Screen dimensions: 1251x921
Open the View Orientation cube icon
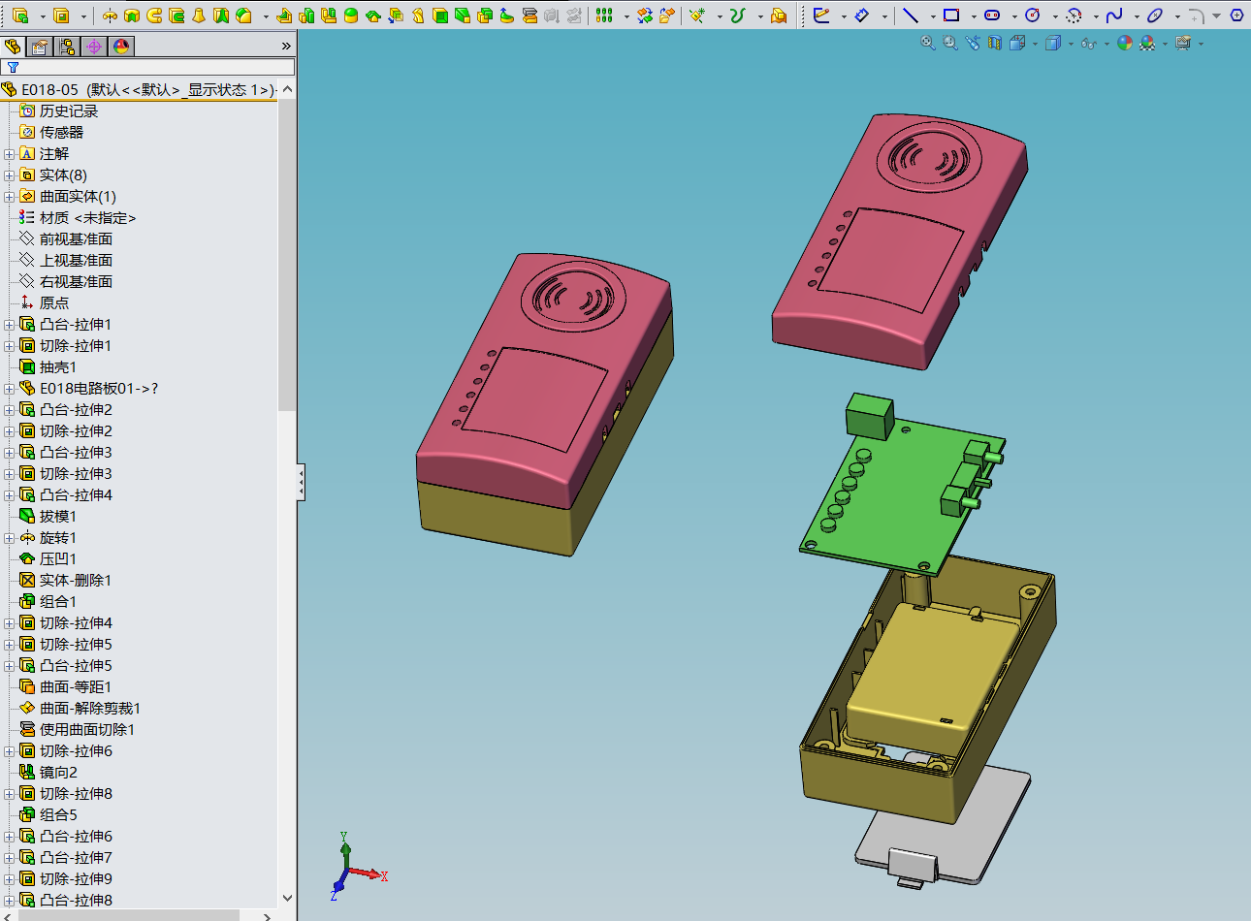[1017, 43]
